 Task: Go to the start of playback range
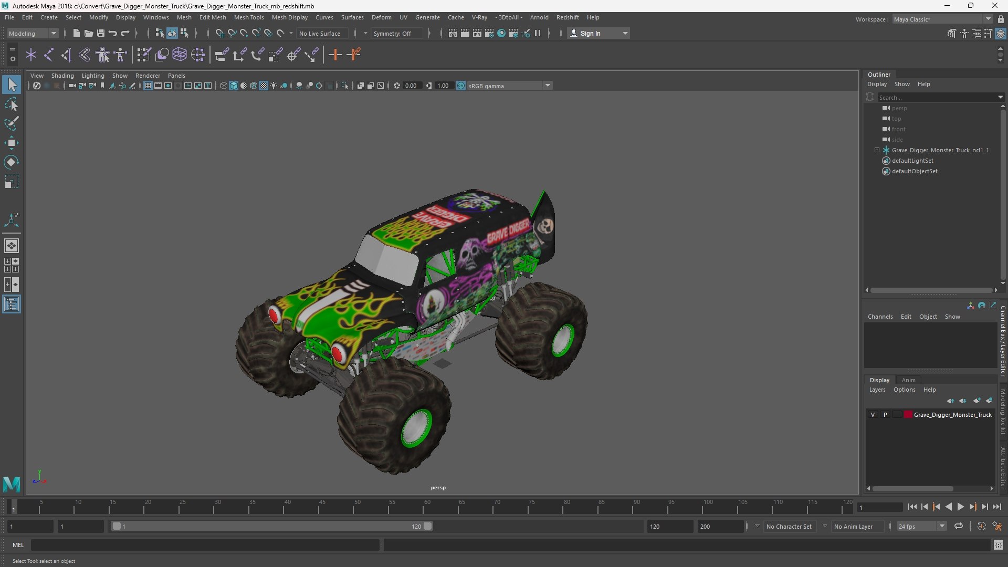[912, 507]
